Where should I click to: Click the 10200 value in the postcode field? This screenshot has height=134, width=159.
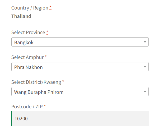click(21, 119)
